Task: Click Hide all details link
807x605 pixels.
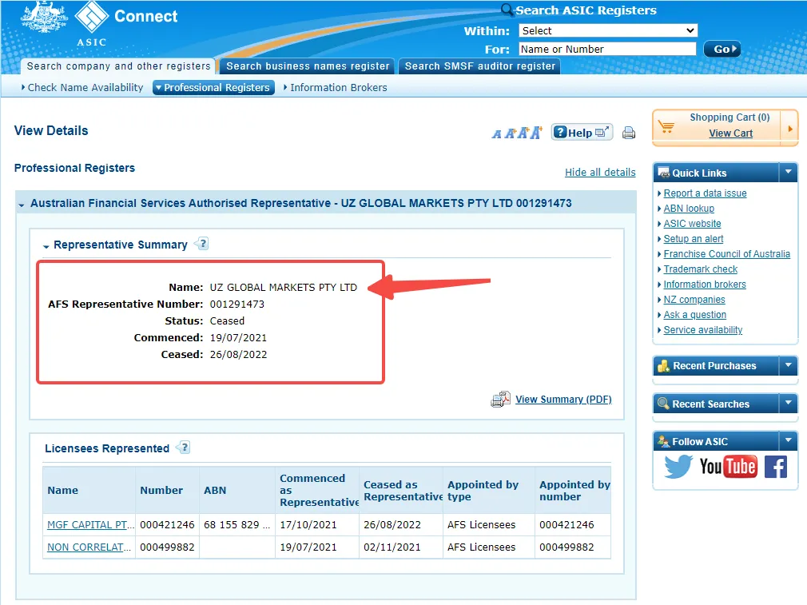Action: [600, 172]
